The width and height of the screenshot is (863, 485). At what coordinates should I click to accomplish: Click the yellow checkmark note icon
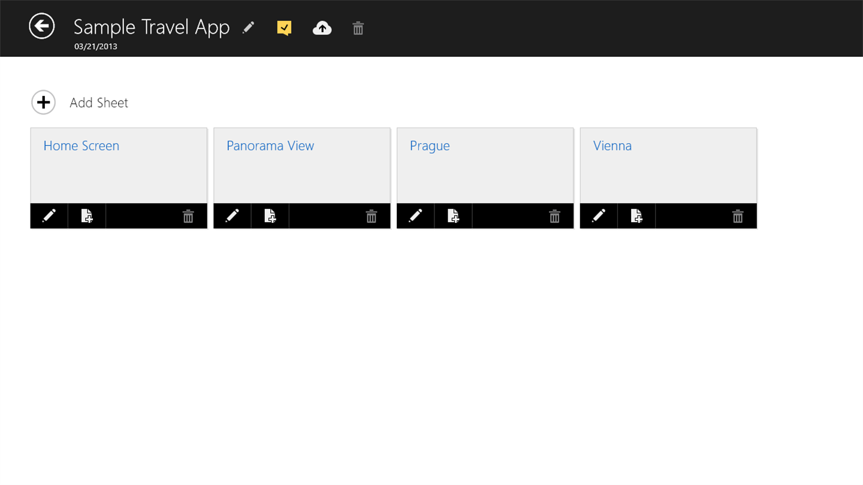point(284,28)
